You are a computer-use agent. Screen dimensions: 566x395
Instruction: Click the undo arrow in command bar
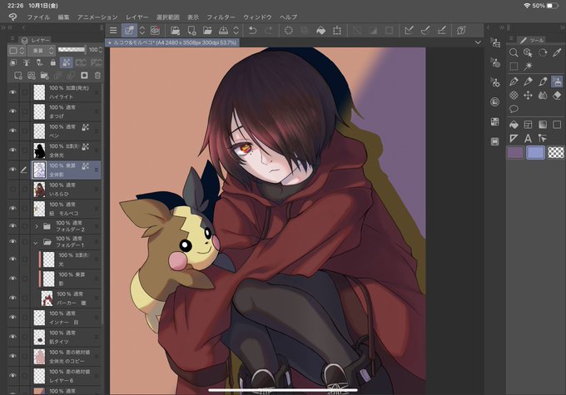(253, 31)
